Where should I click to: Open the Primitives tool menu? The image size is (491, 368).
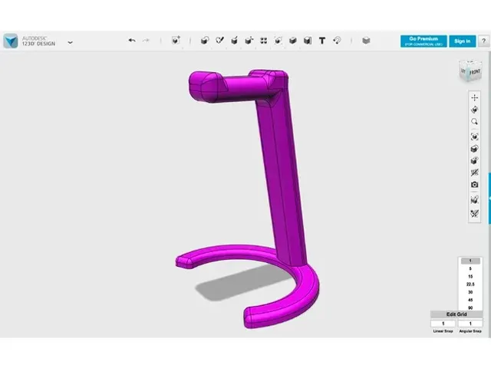[205, 41]
